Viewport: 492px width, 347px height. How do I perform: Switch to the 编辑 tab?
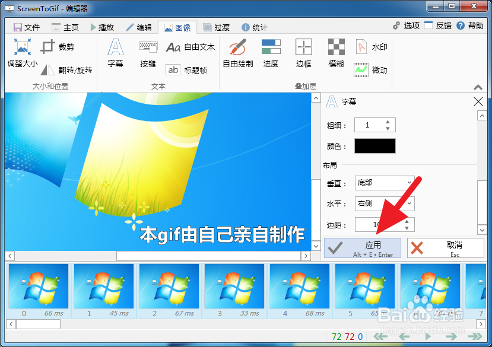[x=139, y=27]
